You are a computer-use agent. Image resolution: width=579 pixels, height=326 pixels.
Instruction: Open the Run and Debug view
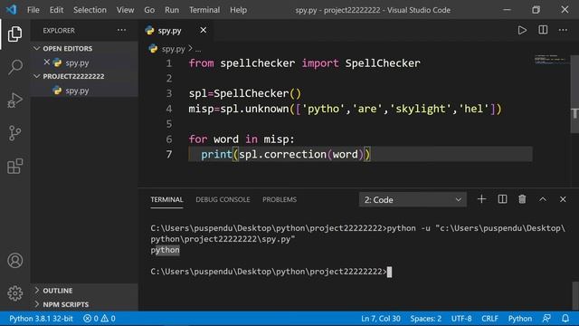tap(14, 101)
